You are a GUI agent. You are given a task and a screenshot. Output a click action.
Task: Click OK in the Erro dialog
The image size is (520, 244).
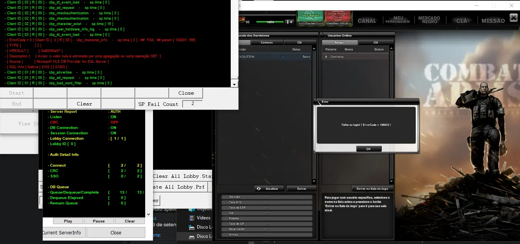[x=369, y=149]
